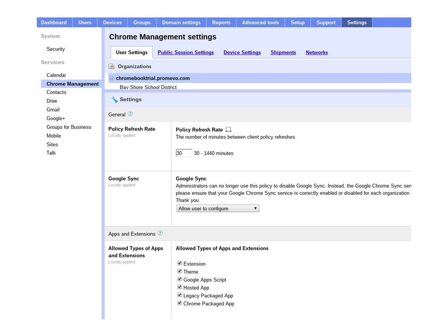This screenshot has width=448, height=336.
Task: Click the Organizations icon
Action: 112,66
